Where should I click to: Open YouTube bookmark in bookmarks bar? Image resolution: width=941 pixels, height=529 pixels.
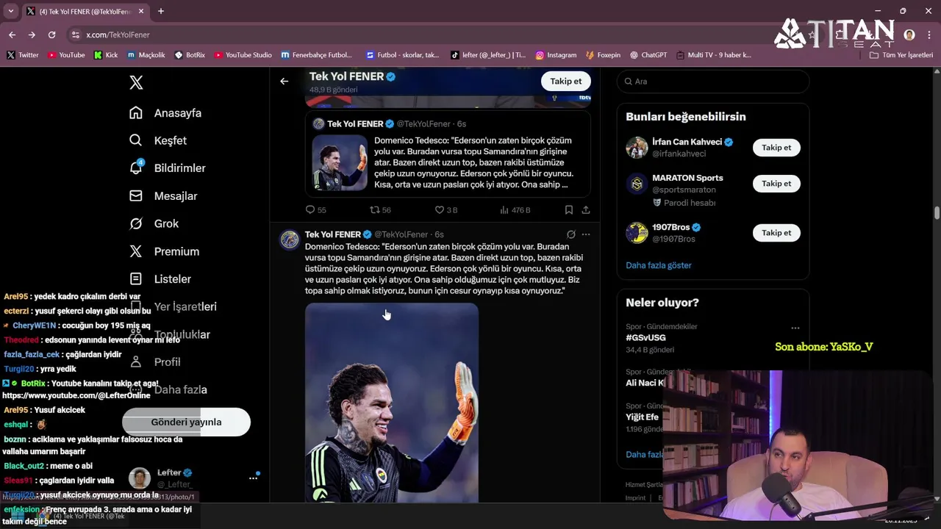pyautogui.click(x=66, y=55)
